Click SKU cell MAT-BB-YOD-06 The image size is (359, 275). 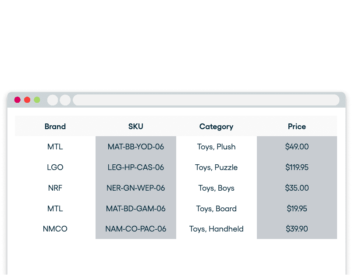coord(136,147)
